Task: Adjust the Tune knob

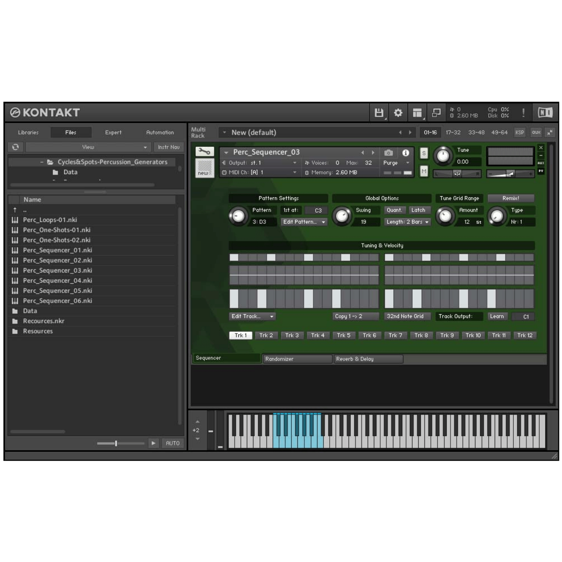Action: (442, 155)
